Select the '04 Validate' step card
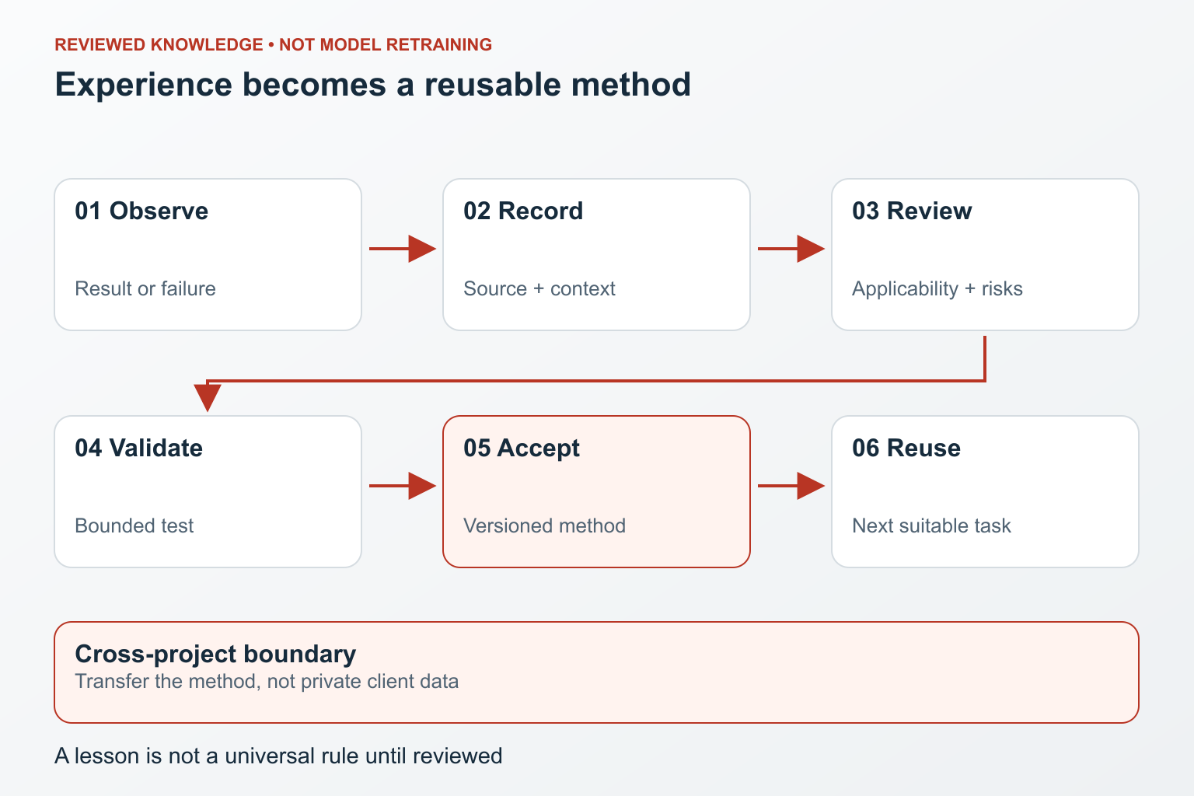 [x=208, y=492]
